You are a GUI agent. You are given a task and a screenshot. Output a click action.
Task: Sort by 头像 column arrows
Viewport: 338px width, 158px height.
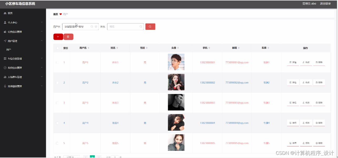point(178,48)
